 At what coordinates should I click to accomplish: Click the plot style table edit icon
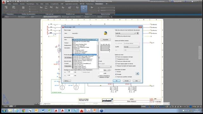[x=138, y=33]
